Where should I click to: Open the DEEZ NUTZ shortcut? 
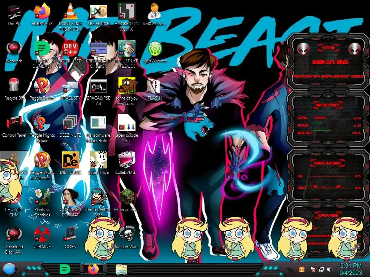(x=70, y=127)
